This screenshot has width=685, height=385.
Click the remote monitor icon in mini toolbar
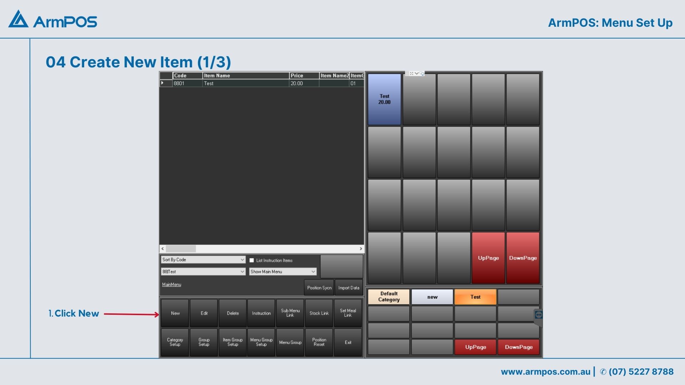tap(422, 73)
